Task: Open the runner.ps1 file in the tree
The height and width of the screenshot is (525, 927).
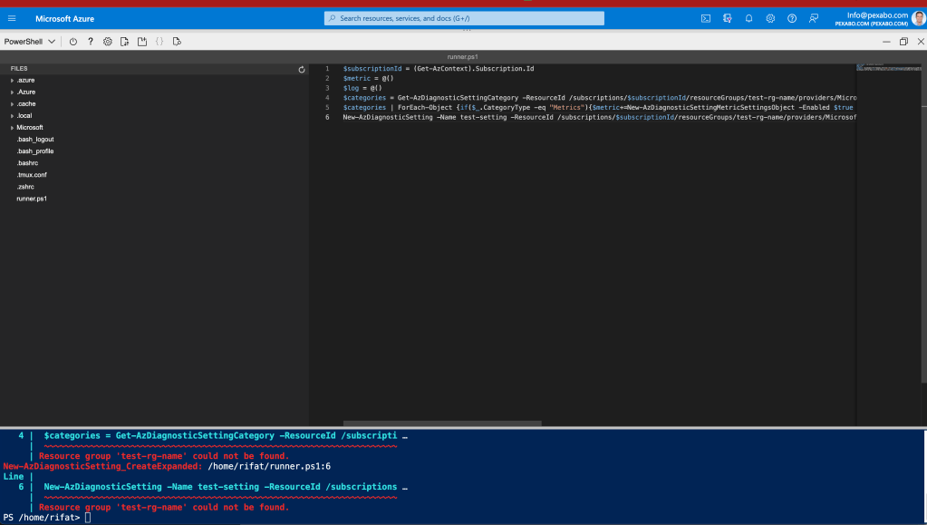Action: (32, 199)
